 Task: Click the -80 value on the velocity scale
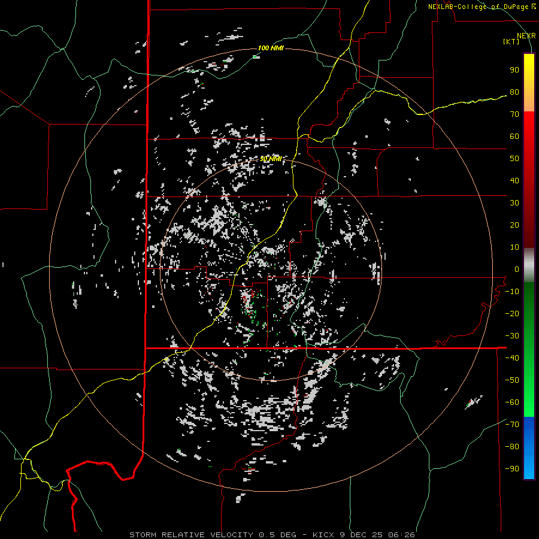[x=512, y=447]
